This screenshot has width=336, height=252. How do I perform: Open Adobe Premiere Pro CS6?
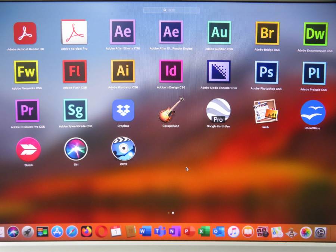click(x=27, y=111)
